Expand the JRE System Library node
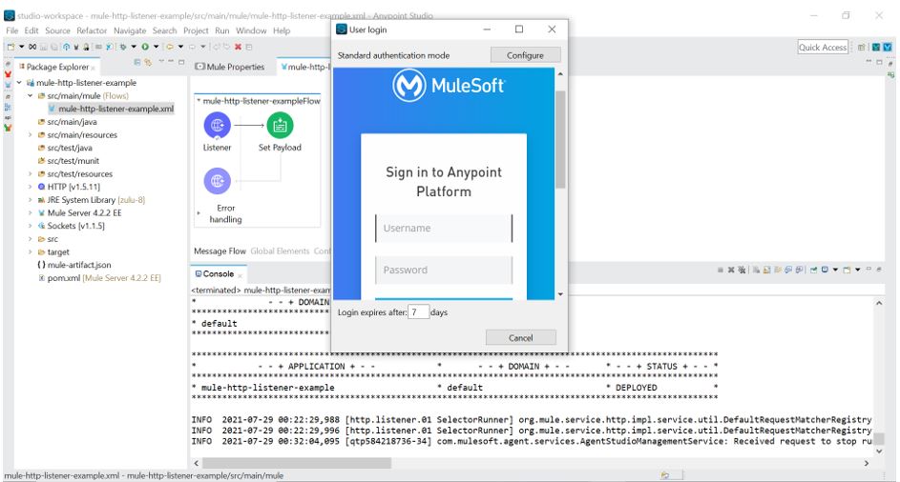Screen dimensions: 900x482 coord(30,200)
